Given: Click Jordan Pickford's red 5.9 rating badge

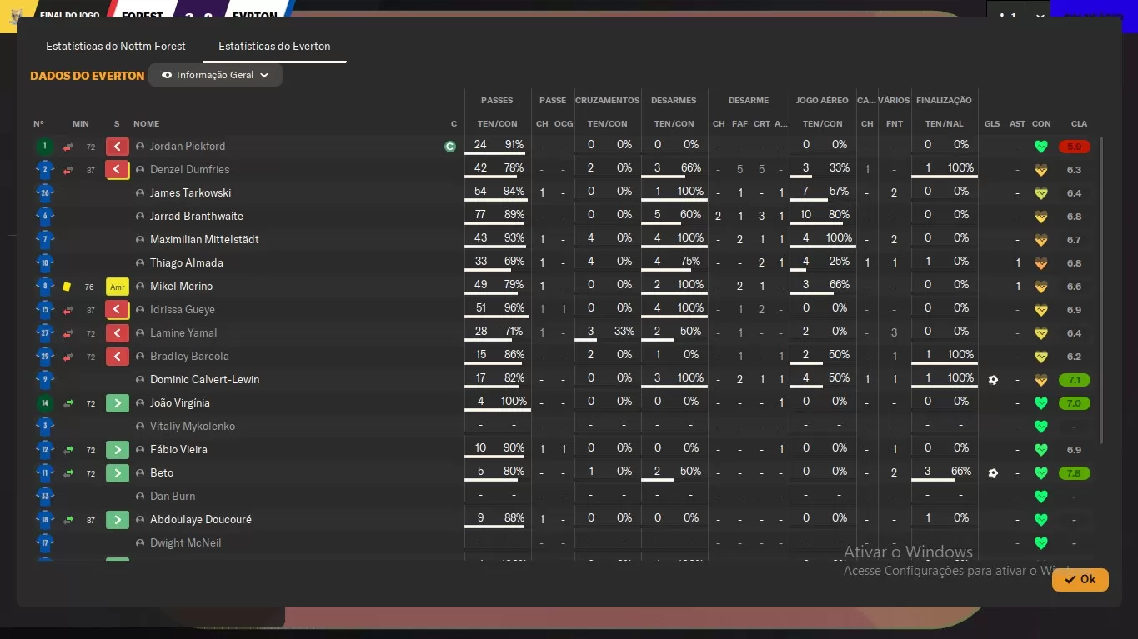Looking at the screenshot, I should click(x=1075, y=147).
